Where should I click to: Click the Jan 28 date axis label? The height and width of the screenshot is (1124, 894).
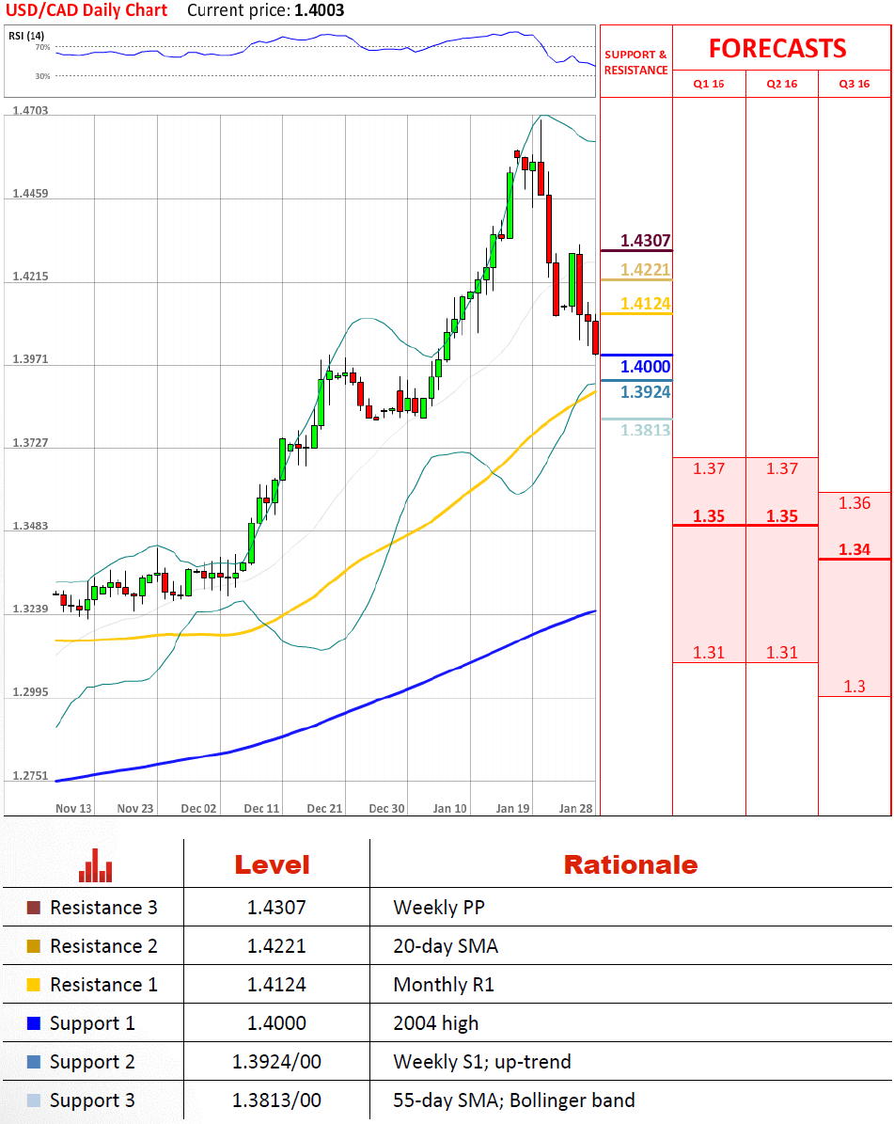click(x=576, y=809)
